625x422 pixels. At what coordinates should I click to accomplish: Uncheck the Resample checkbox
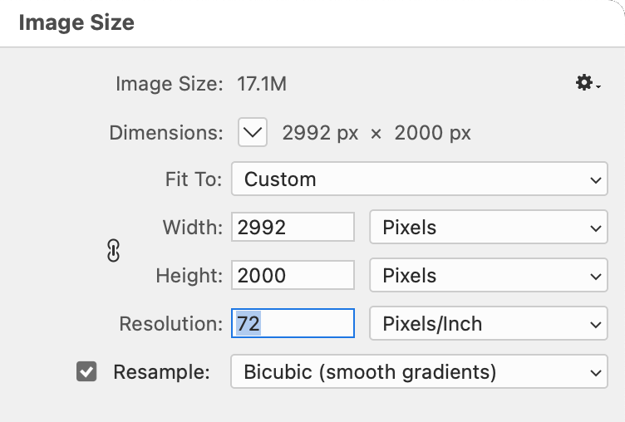[x=86, y=371]
